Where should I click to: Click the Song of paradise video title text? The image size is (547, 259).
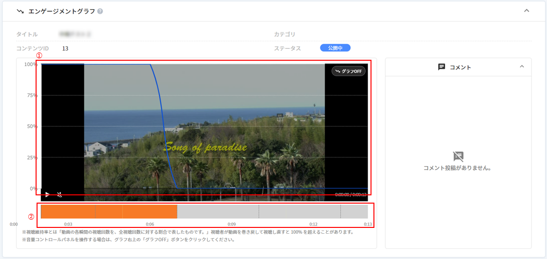pos(205,148)
